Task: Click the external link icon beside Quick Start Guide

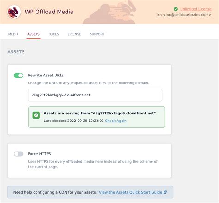Action: coord(165,192)
